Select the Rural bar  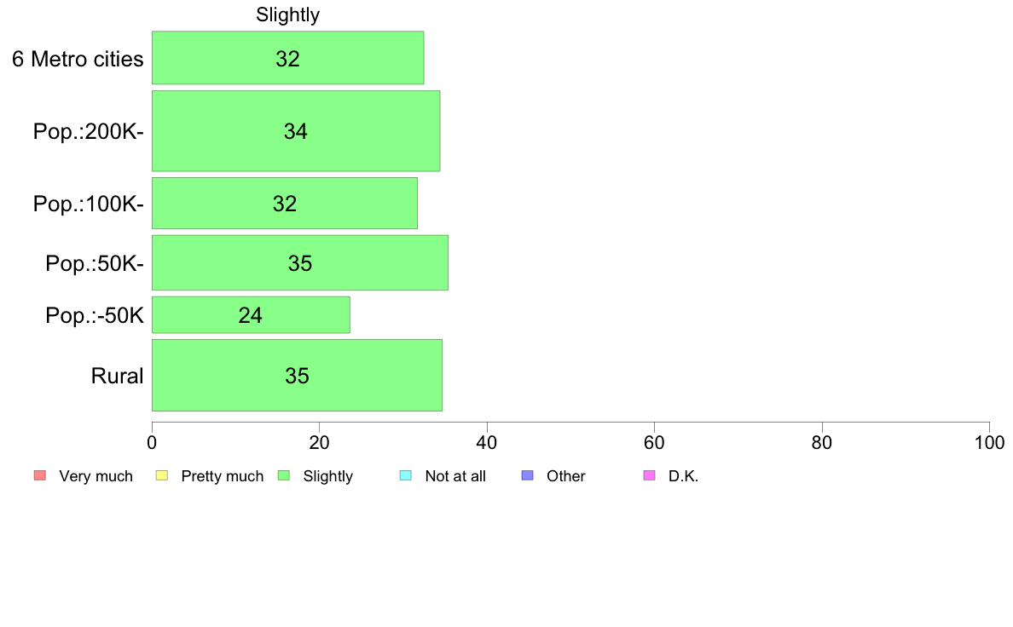click(297, 376)
